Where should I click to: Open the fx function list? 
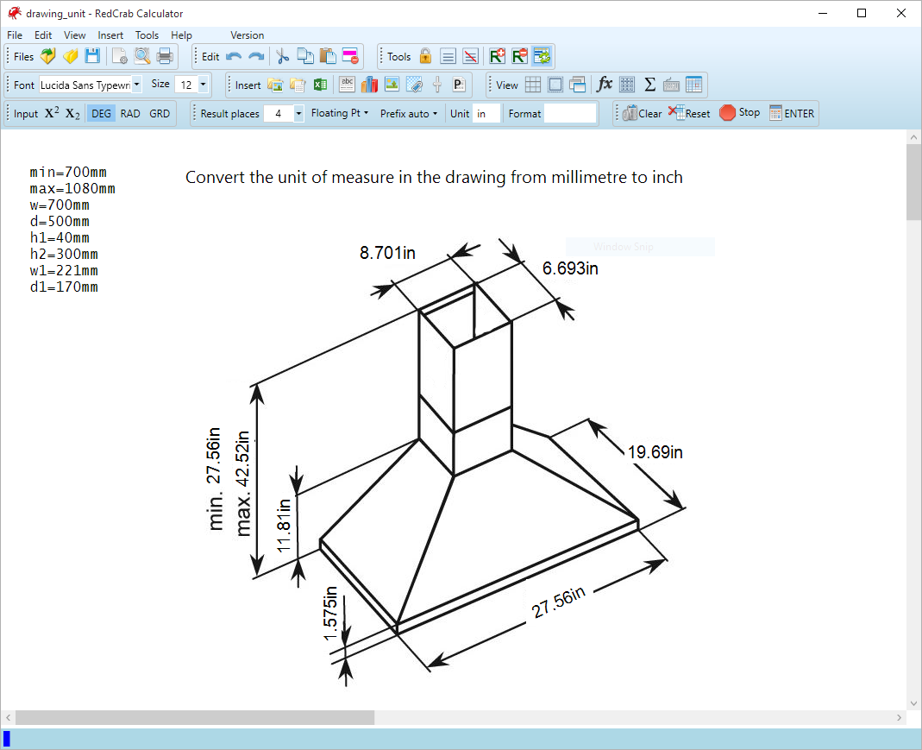(x=605, y=85)
